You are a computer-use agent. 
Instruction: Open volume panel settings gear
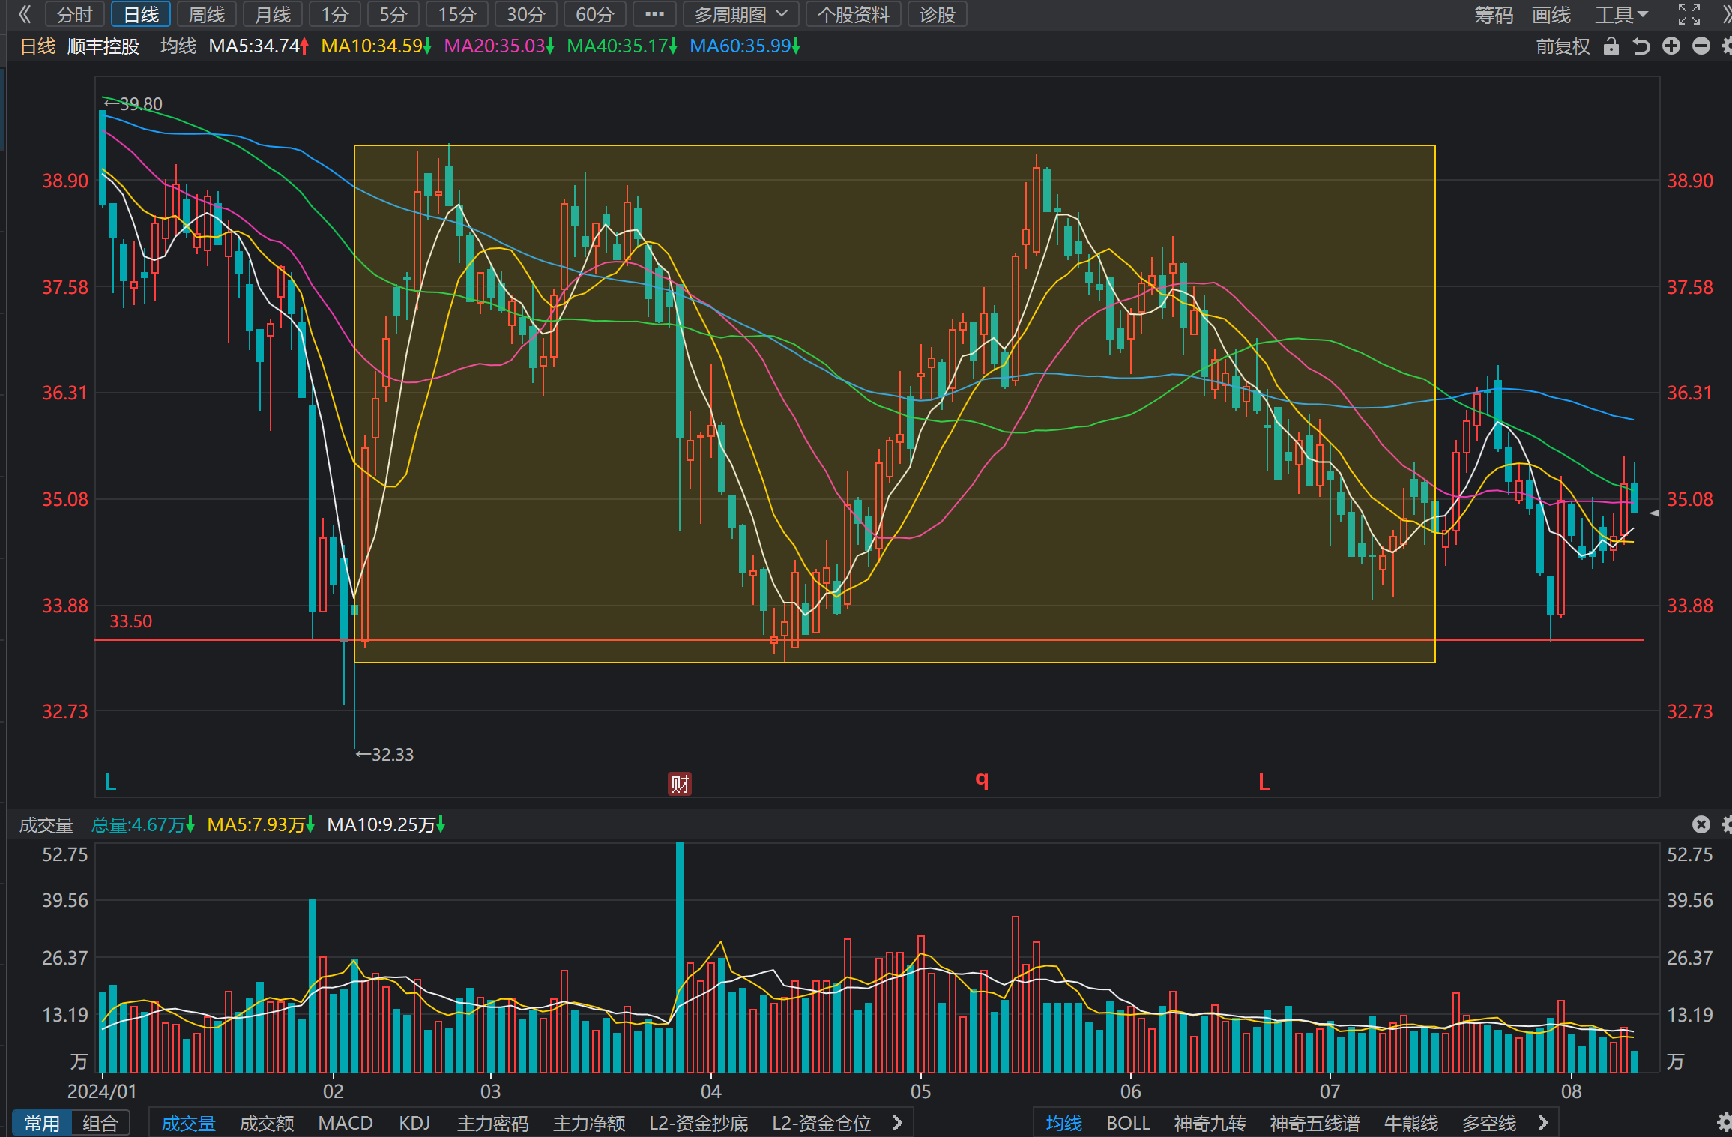coord(1727,824)
